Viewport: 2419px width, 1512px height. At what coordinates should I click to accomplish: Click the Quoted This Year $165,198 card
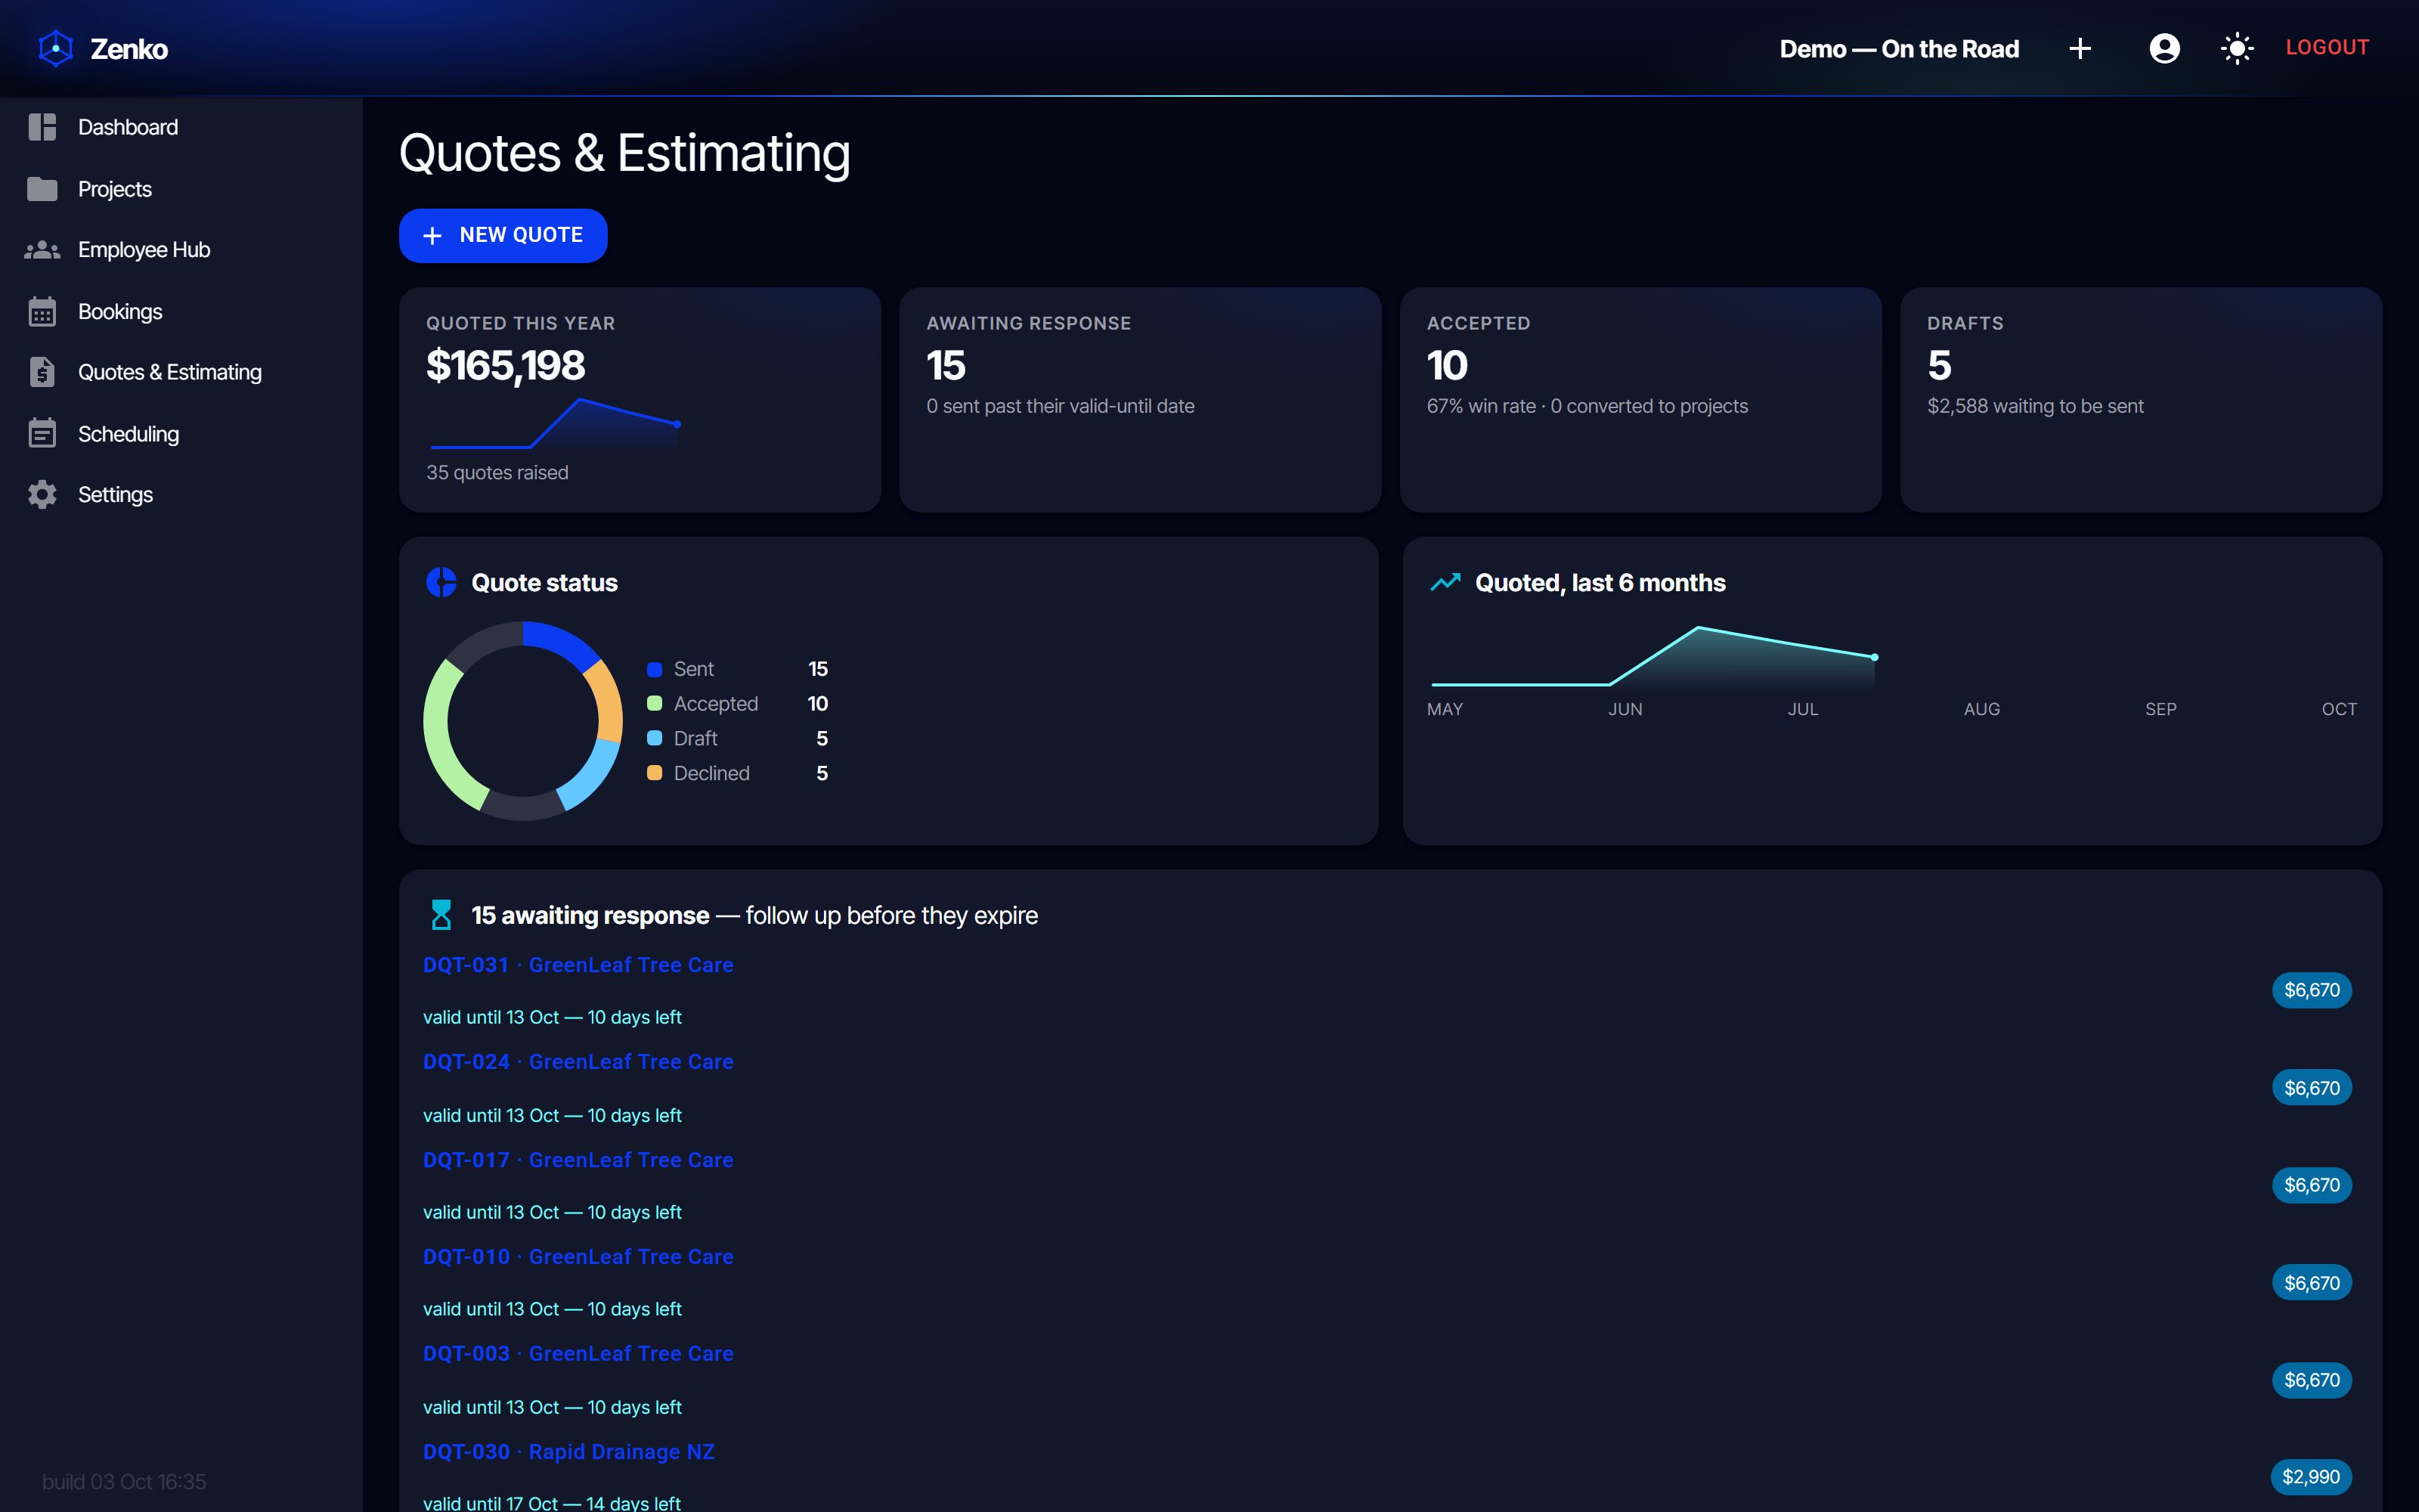tap(640, 400)
